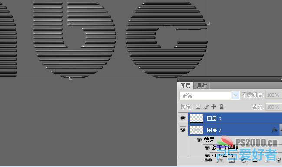
Task: Click the 不透明度 opacity value field
Action: [273, 95]
